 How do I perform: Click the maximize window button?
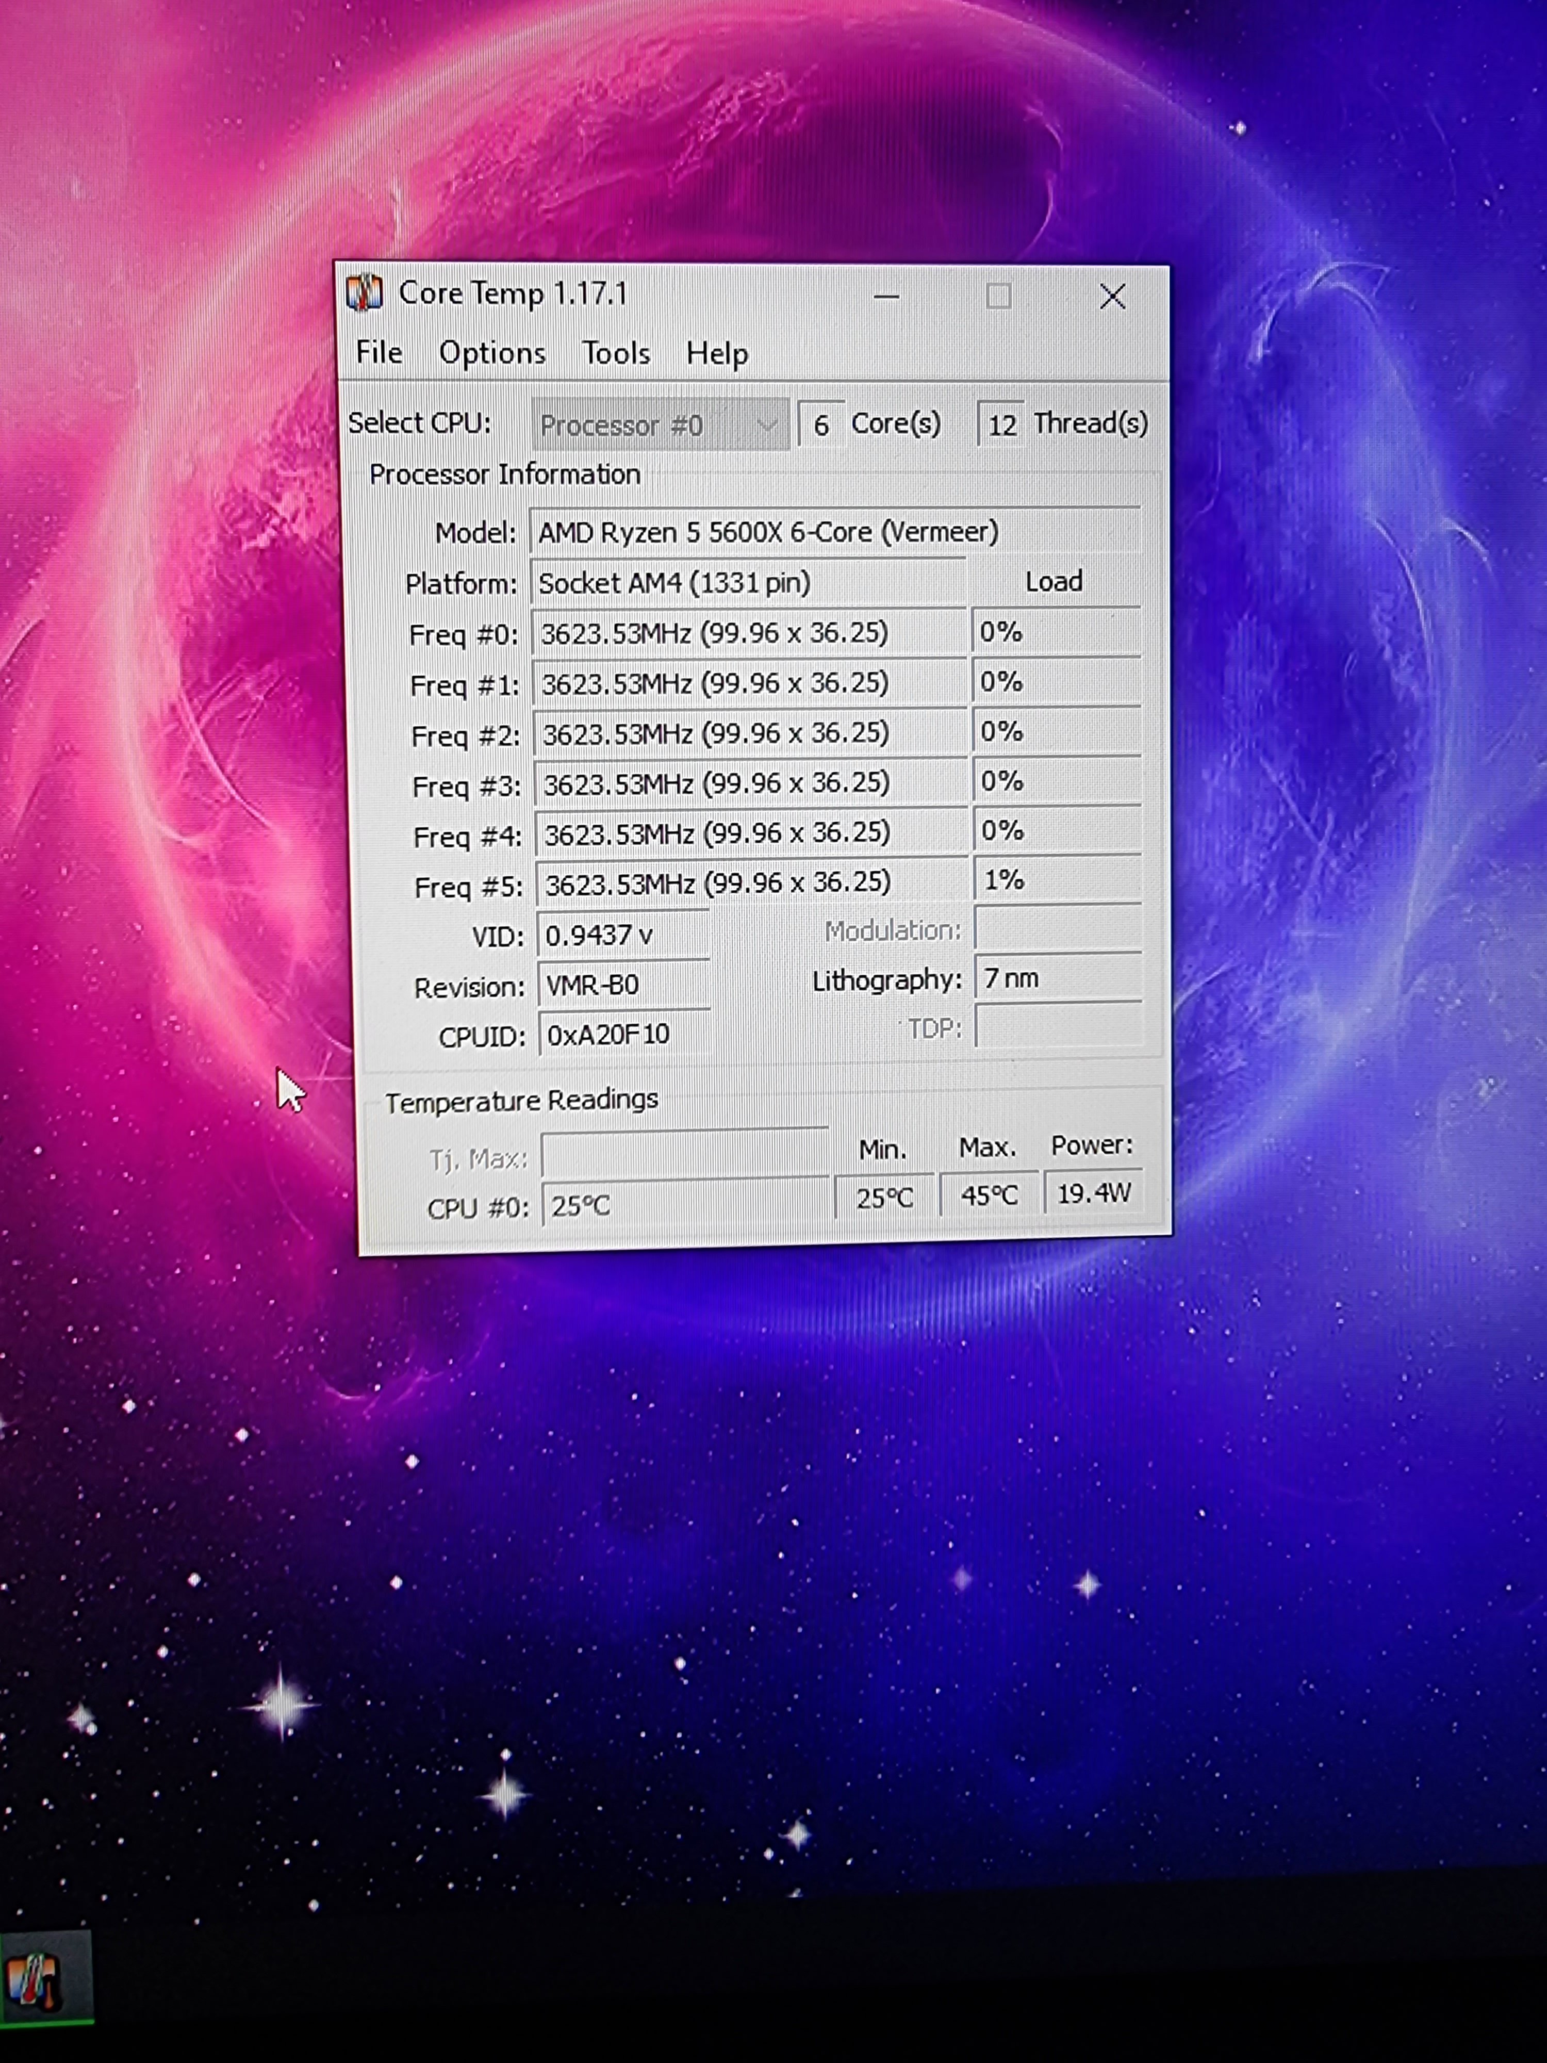coord(999,298)
